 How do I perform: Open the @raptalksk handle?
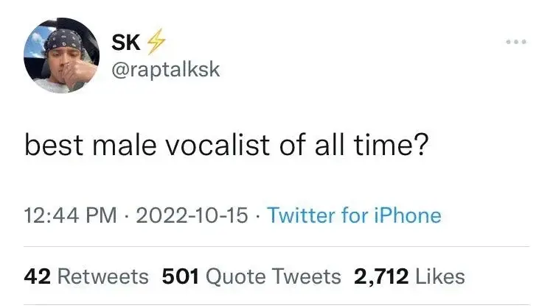click(166, 69)
